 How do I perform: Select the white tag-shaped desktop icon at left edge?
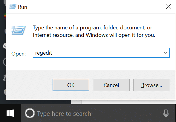click(4, 46)
